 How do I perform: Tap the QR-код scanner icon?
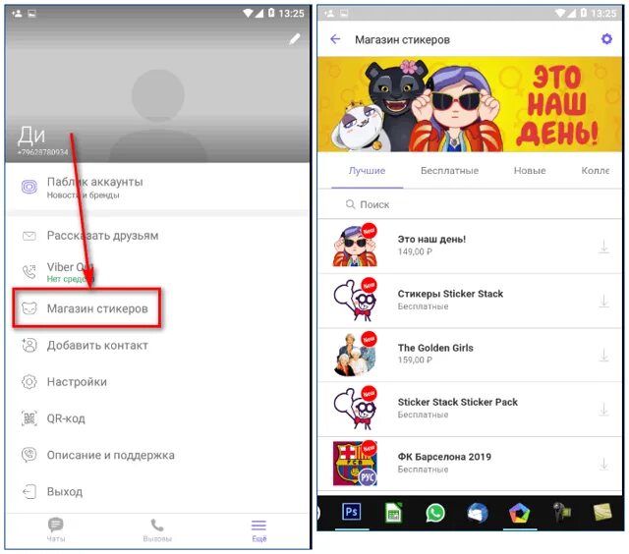click(x=29, y=418)
